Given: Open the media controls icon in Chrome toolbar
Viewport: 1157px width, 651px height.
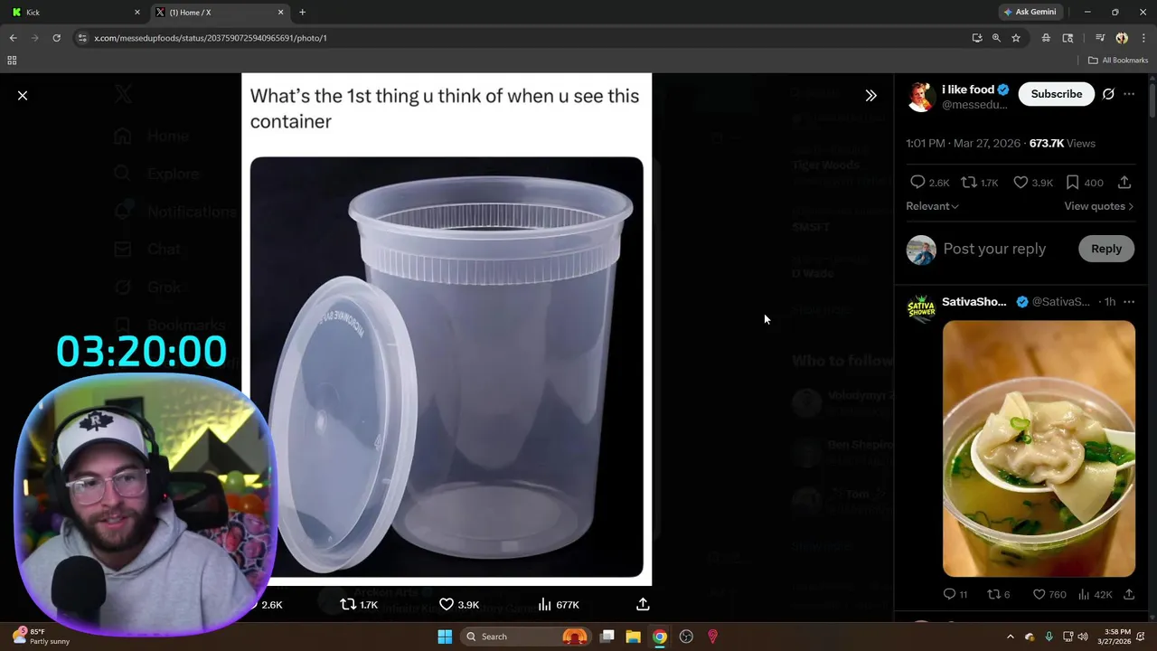Looking at the screenshot, I should coord(1100,38).
